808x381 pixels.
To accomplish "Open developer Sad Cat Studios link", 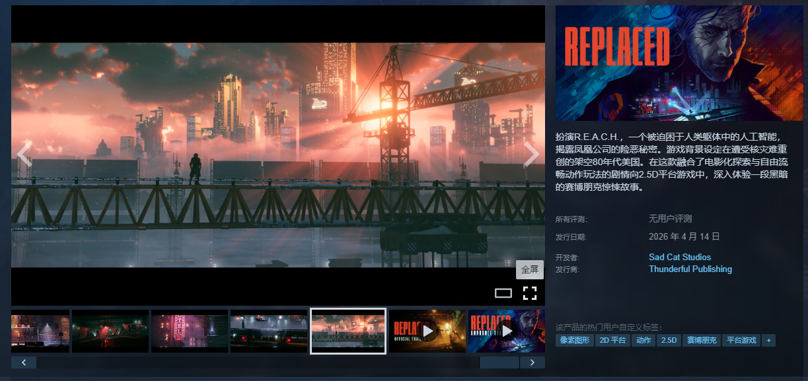I will [x=680, y=258].
